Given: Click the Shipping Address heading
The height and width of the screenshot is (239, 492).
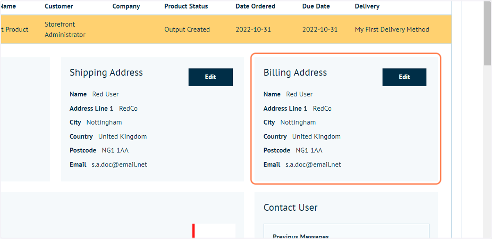Looking at the screenshot, I should 106,73.
